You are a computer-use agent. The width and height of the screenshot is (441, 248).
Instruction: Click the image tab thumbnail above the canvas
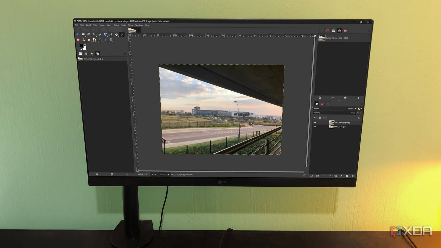(132, 30)
